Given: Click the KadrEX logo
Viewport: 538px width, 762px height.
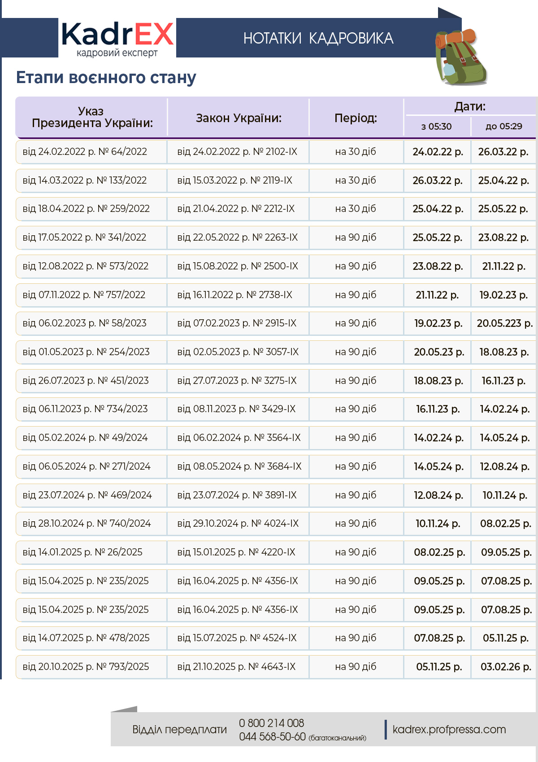Looking at the screenshot, I should point(117,39).
